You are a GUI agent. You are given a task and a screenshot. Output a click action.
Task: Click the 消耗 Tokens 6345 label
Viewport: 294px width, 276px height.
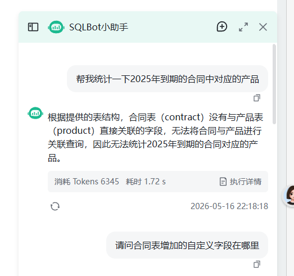(87, 182)
